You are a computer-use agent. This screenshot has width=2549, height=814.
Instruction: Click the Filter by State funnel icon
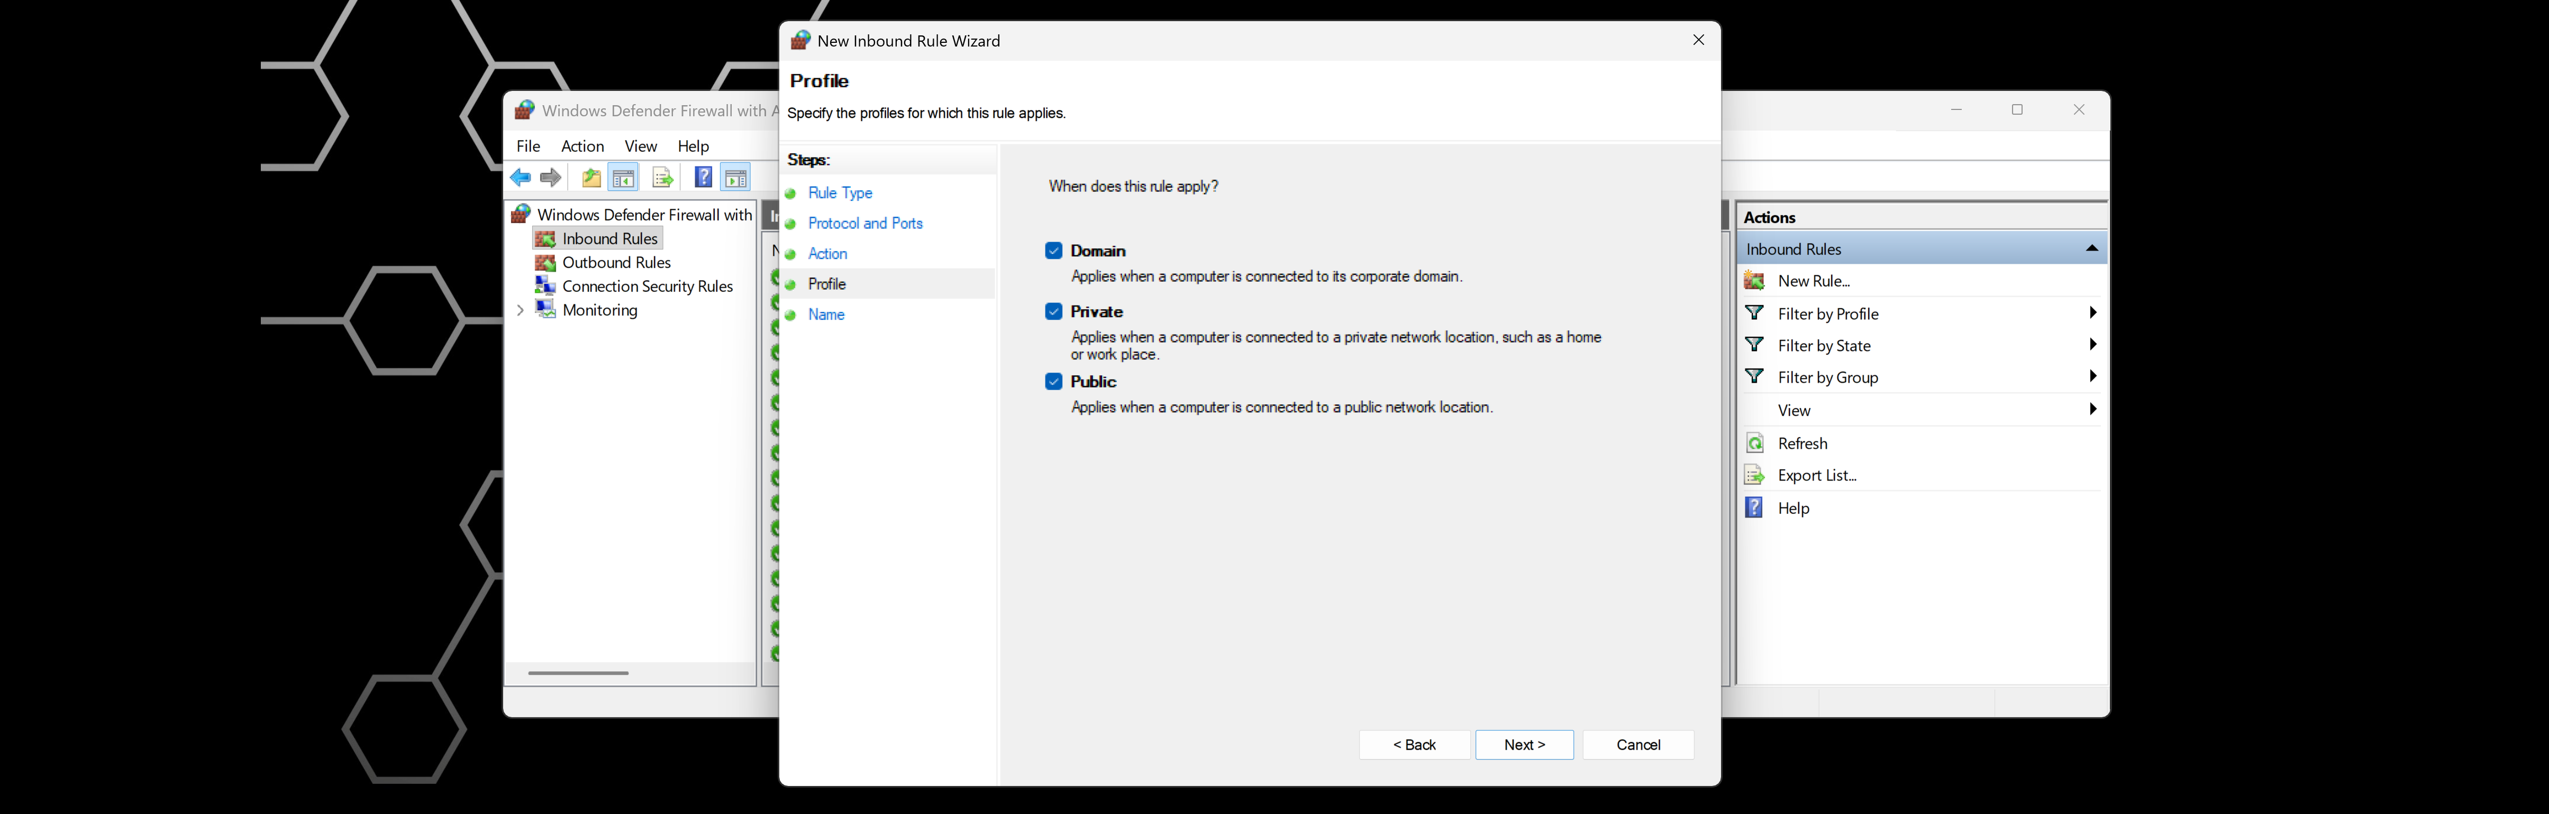pos(1754,344)
